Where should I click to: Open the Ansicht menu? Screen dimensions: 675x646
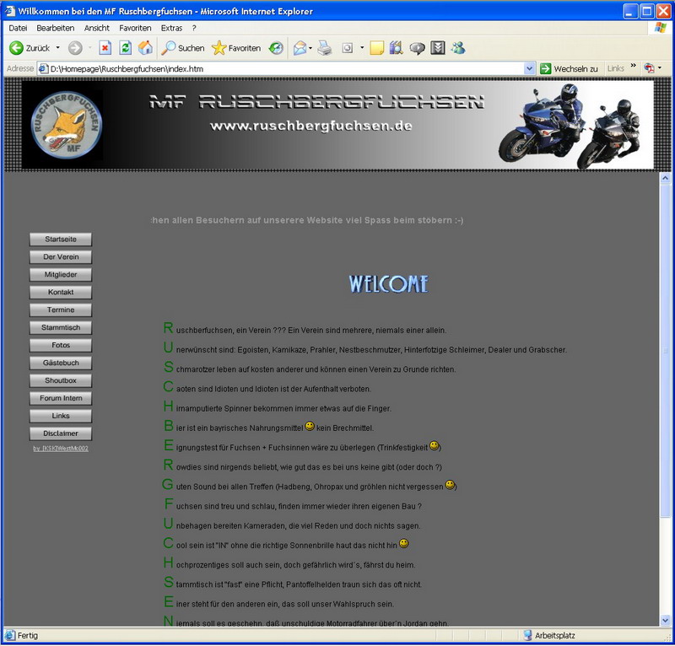coord(96,28)
